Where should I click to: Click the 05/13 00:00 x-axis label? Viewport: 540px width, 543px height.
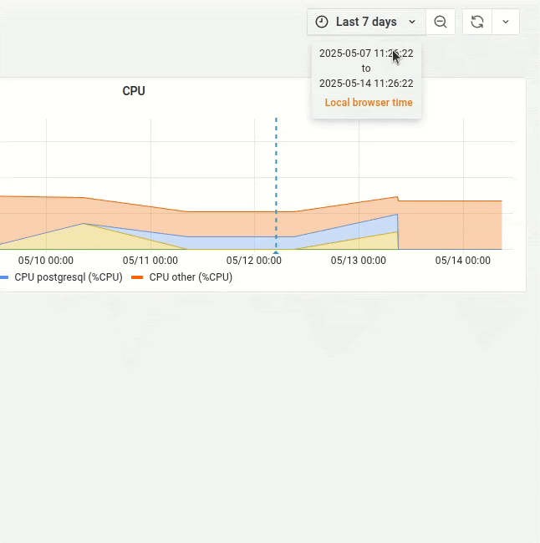click(x=358, y=261)
